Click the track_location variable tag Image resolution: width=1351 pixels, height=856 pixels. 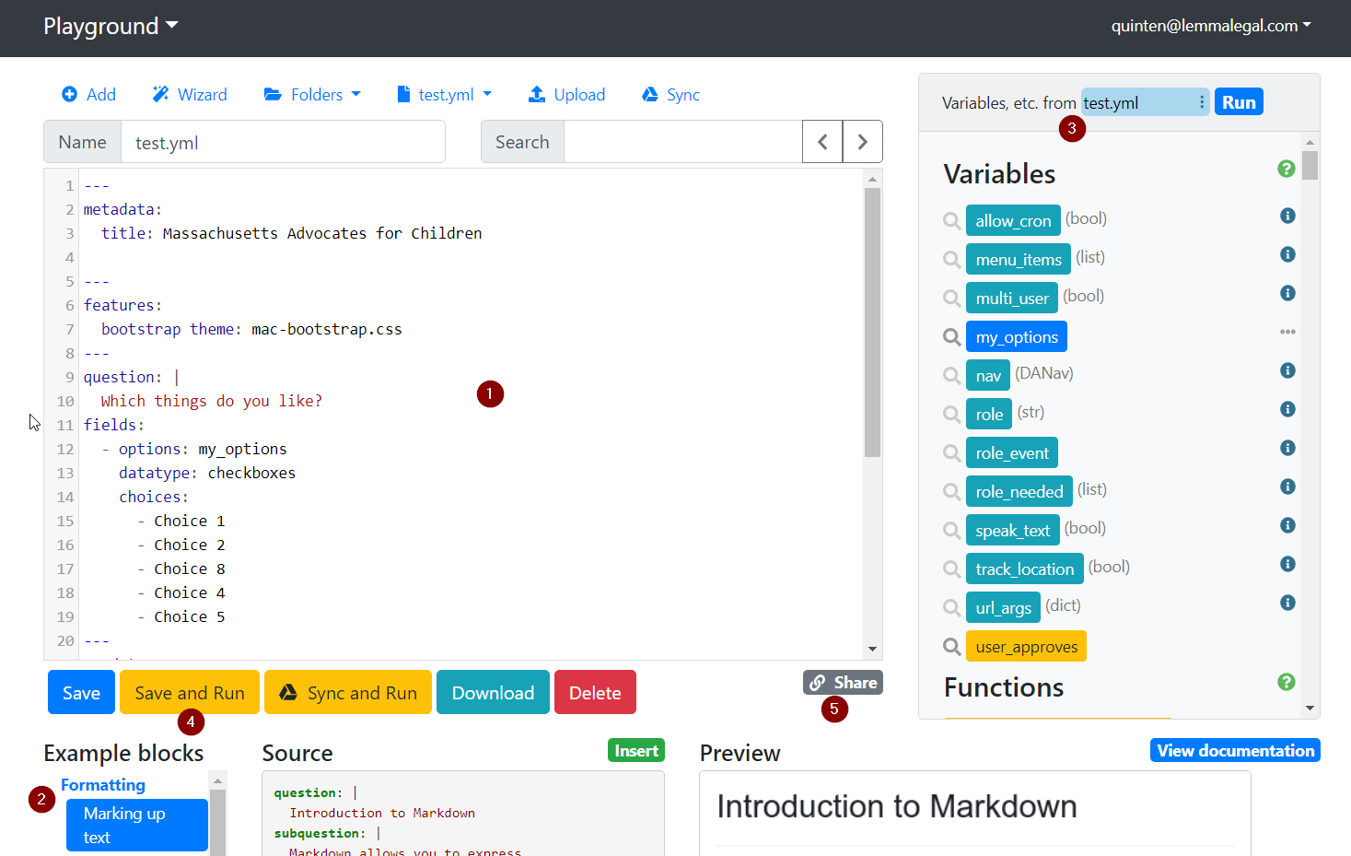tap(1024, 569)
